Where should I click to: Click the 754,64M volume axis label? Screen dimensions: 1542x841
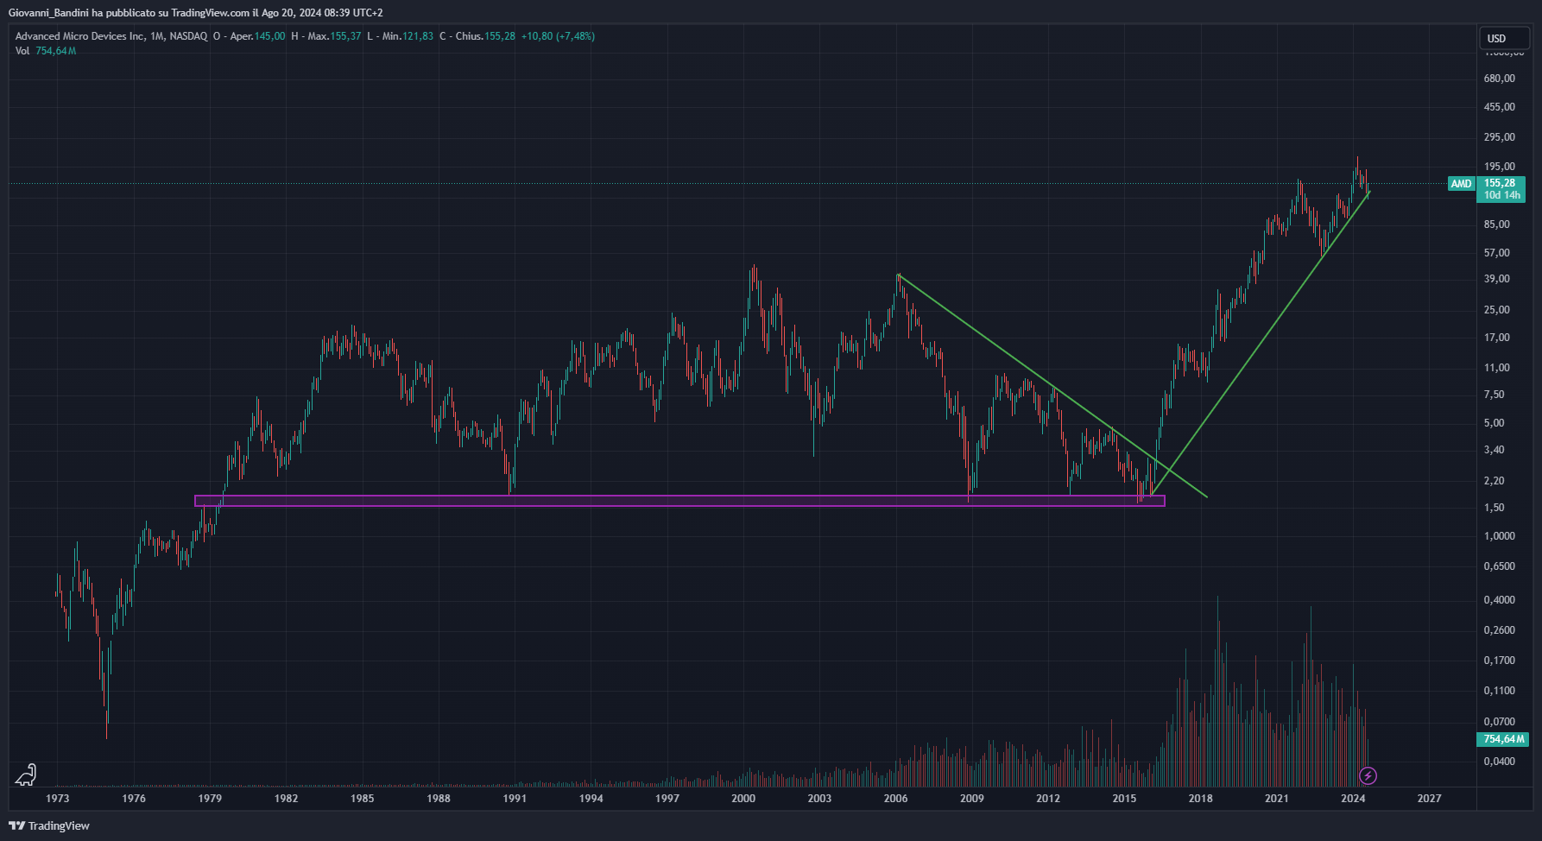click(x=1503, y=739)
